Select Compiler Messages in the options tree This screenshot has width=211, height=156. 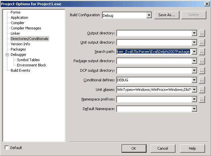click(26, 28)
